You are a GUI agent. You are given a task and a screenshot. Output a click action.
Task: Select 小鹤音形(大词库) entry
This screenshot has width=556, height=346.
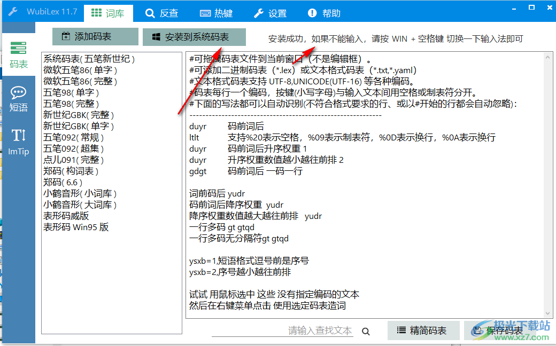pyautogui.click(x=80, y=205)
